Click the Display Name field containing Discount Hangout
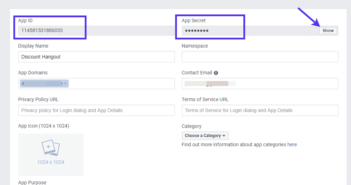 [x=96, y=57]
